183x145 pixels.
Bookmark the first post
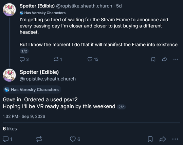point(153,59)
